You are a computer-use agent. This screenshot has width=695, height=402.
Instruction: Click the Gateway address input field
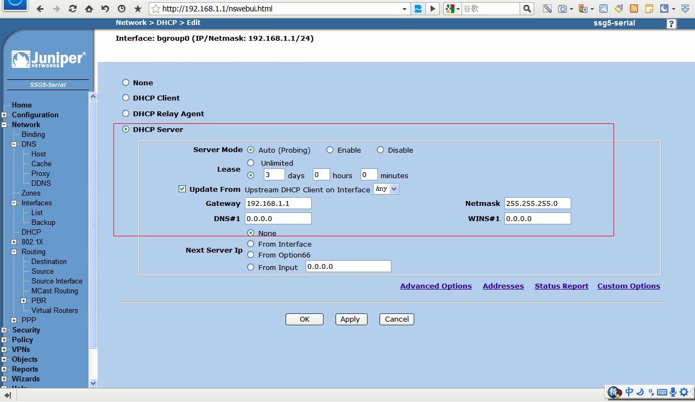278,203
